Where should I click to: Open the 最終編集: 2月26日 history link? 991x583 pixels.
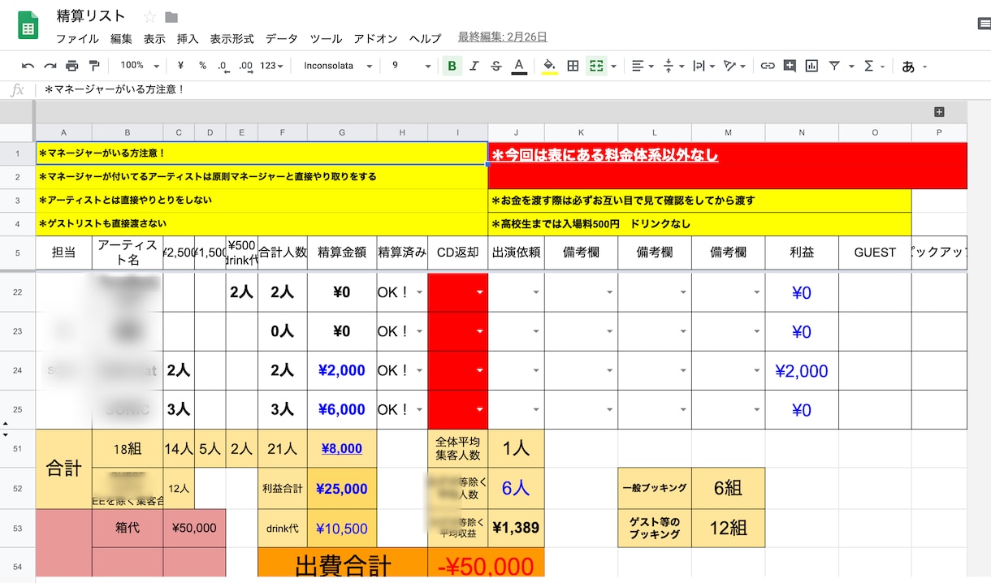[502, 37]
